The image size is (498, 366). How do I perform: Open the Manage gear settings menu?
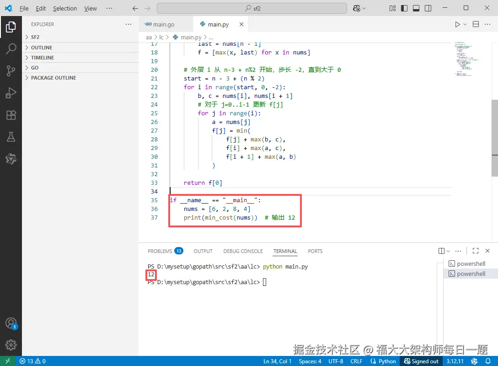pos(11,344)
